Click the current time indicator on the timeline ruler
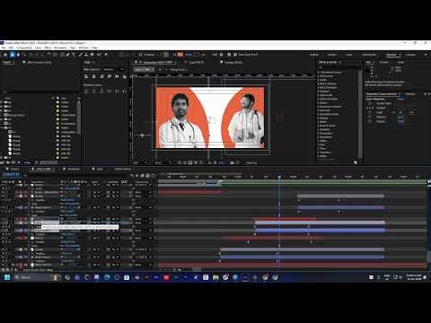Screen dimensions: 431x323 pyautogui.click(x=279, y=177)
